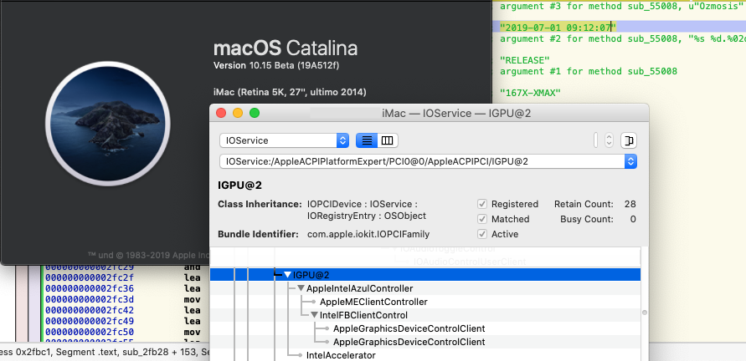Click the Class Inheritance value text
This screenshot has width=746, height=361.
(x=367, y=210)
